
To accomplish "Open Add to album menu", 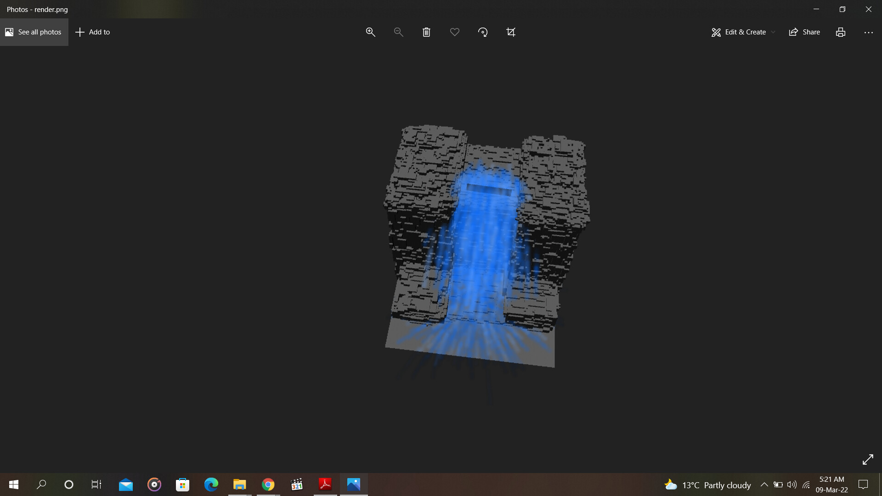I will coord(92,32).
